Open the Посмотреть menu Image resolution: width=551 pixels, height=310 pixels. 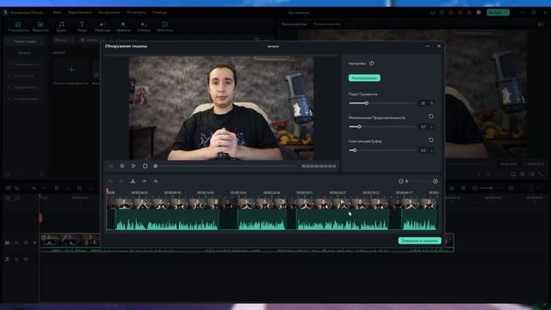click(x=136, y=12)
